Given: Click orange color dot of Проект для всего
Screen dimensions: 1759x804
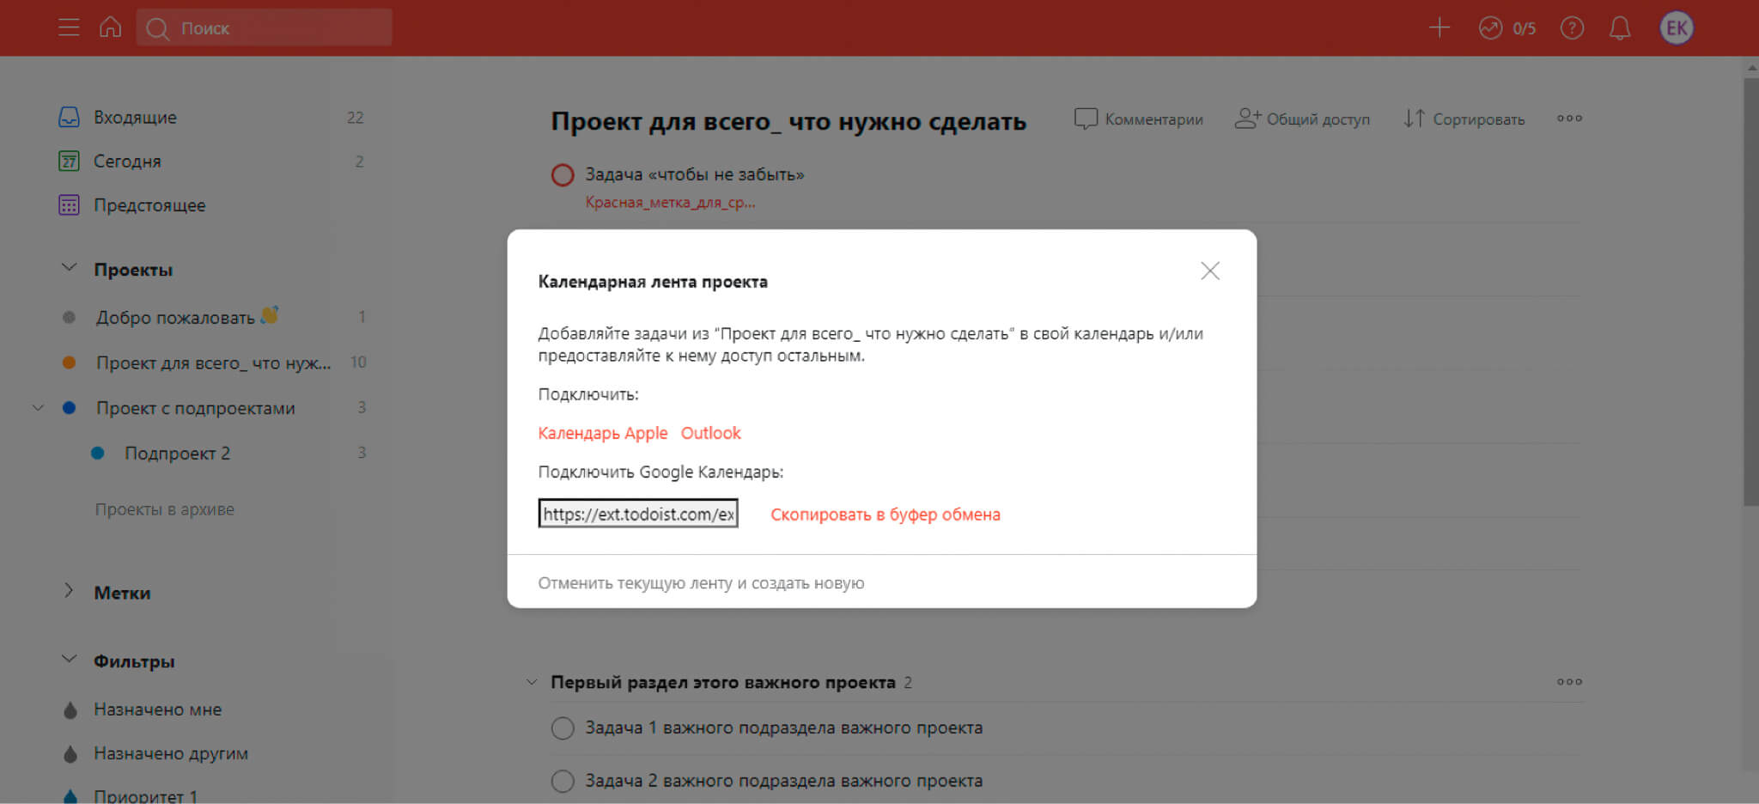Looking at the screenshot, I should click(x=70, y=362).
